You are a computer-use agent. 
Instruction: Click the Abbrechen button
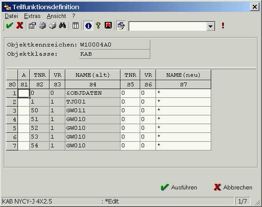click(233, 187)
